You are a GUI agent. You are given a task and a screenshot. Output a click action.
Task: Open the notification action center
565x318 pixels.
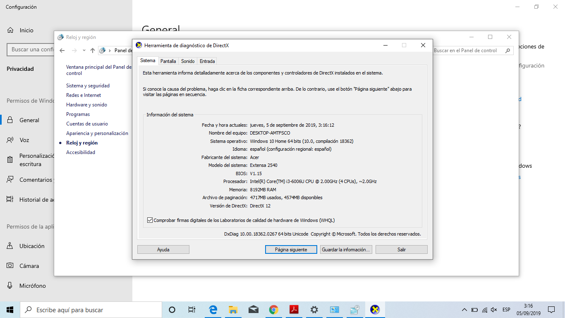click(551, 310)
